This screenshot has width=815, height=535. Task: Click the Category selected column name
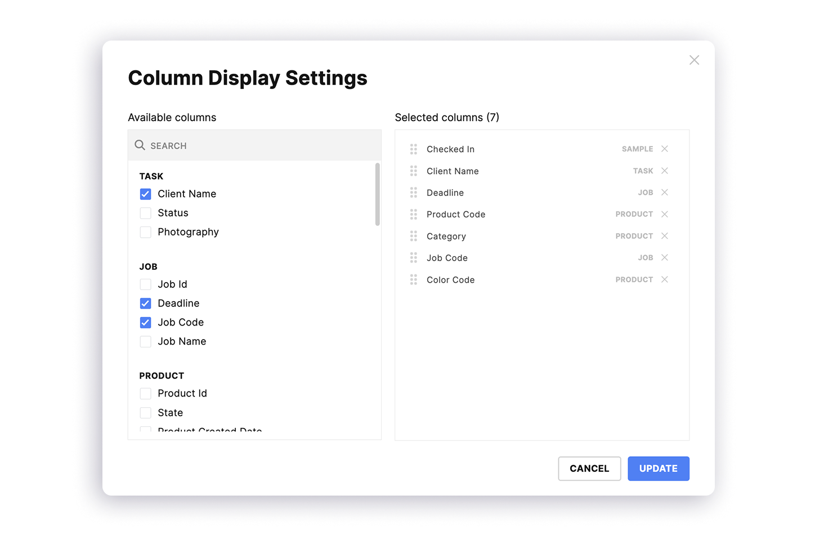pyautogui.click(x=446, y=237)
